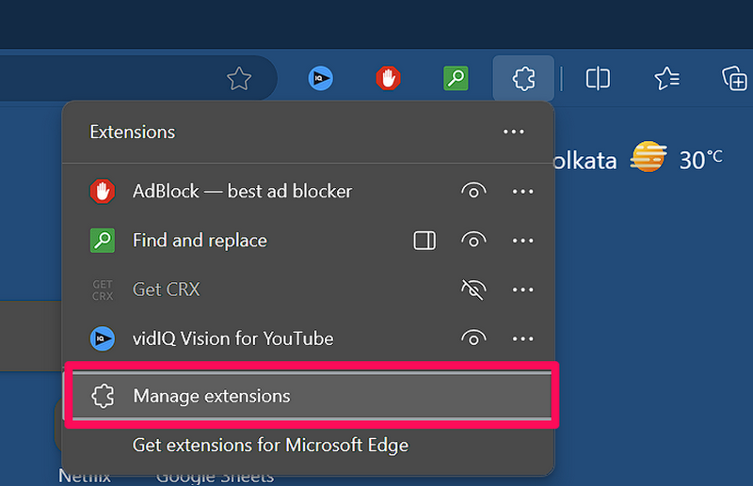Viewport: 753px width, 486px height.
Task: Open more actions menu for AdBlock
Action: [522, 192]
